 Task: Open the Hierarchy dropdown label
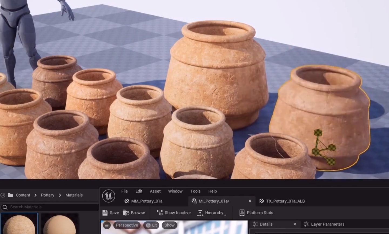click(214, 213)
